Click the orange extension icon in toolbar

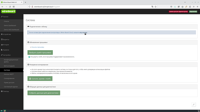[186, 7]
